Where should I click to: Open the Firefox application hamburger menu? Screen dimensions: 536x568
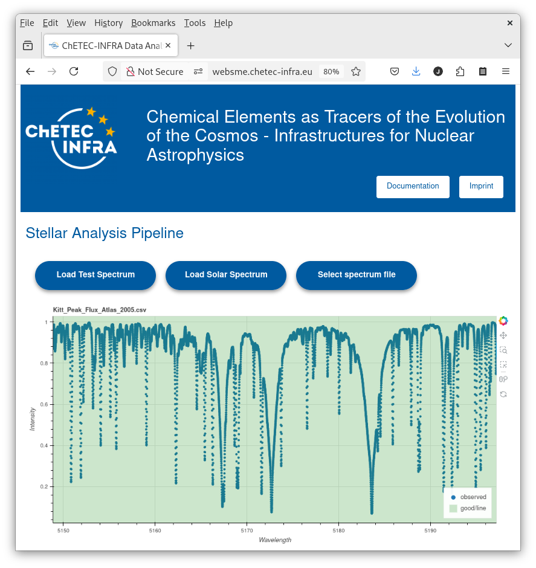coord(506,71)
